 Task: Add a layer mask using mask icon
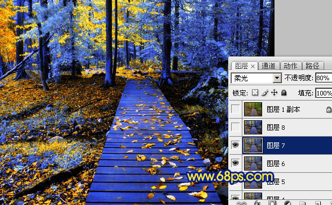point(272,203)
